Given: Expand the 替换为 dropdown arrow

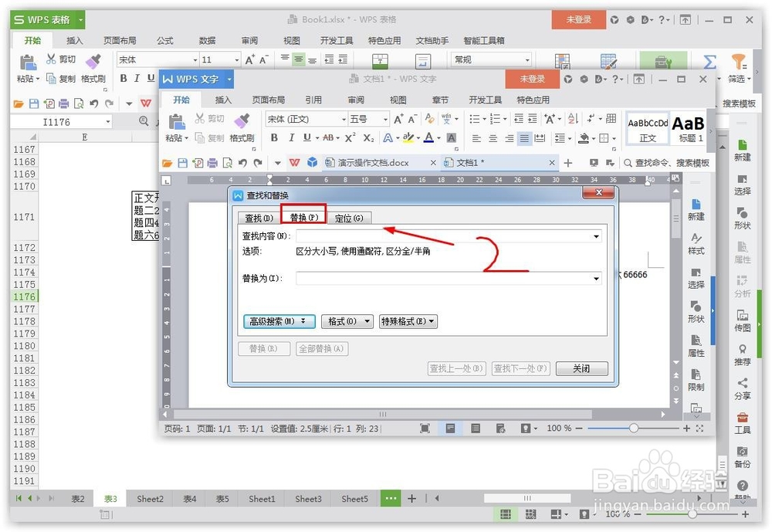Looking at the screenshot, I should [x=596, y=278].
